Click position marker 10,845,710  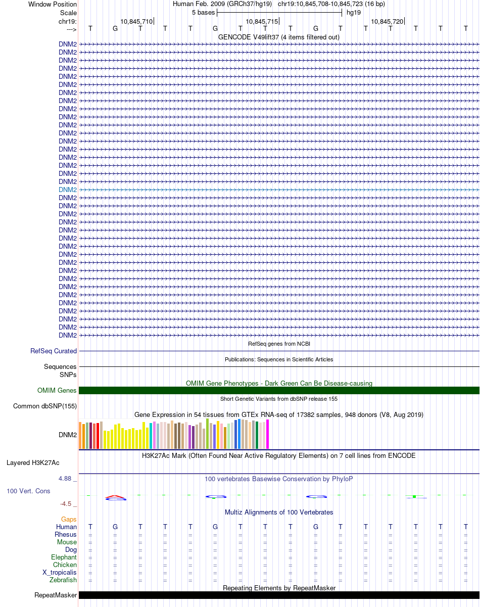(136, 21)
